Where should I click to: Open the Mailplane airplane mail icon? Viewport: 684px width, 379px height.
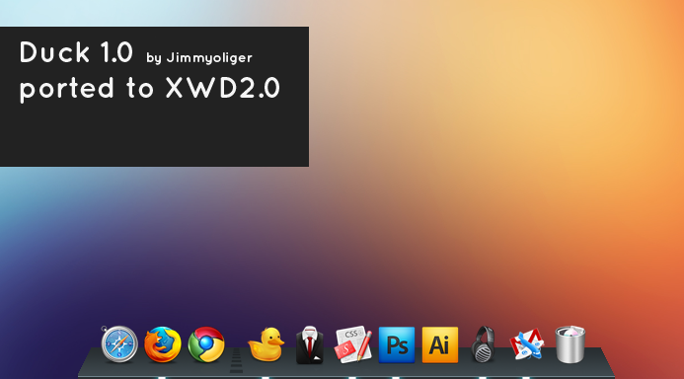pyautogui.click(x=527, y=344)
